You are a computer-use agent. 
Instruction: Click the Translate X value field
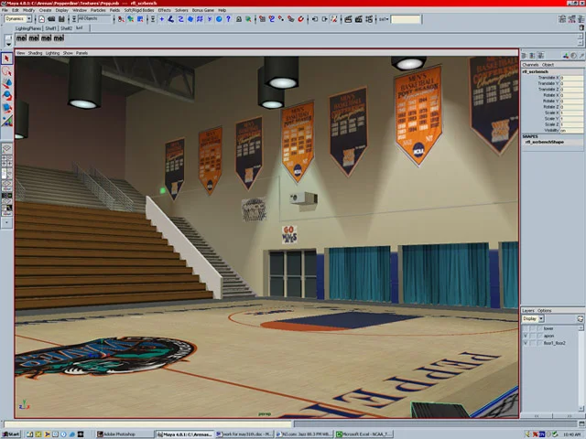pos(571,78)
